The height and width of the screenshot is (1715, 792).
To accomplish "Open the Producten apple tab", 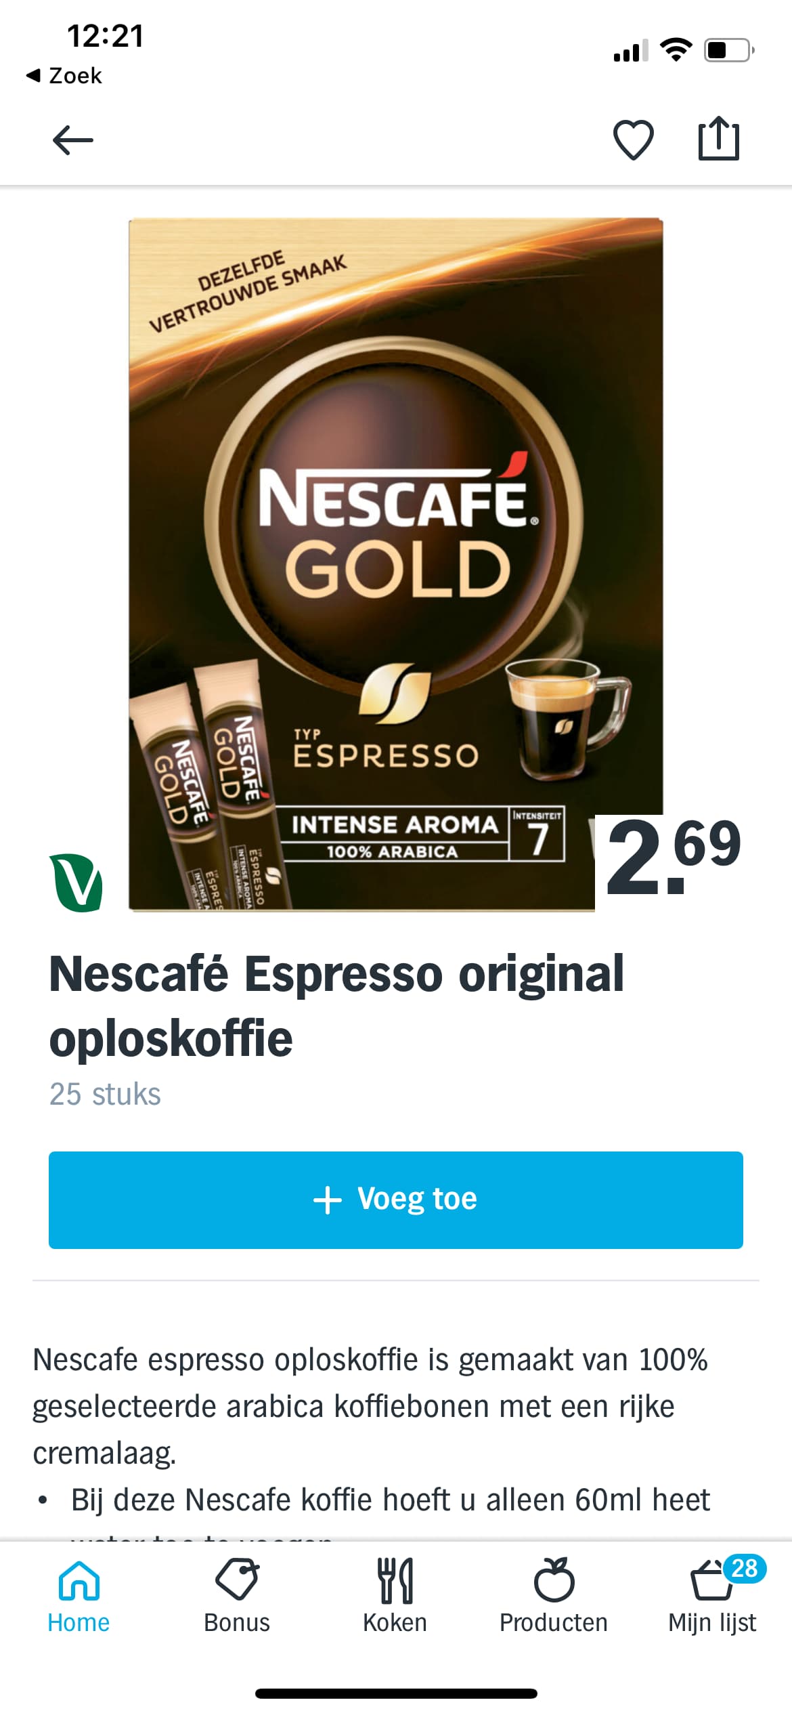I will coord(554,1596).
